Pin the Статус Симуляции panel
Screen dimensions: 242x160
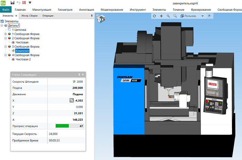(79, 74)
